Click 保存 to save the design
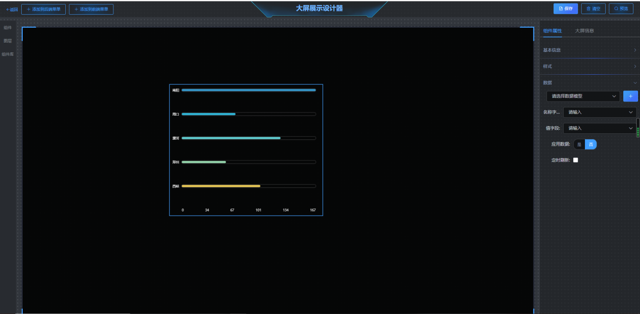This screenshot has height=314, width=640. [x=566, y=9]
